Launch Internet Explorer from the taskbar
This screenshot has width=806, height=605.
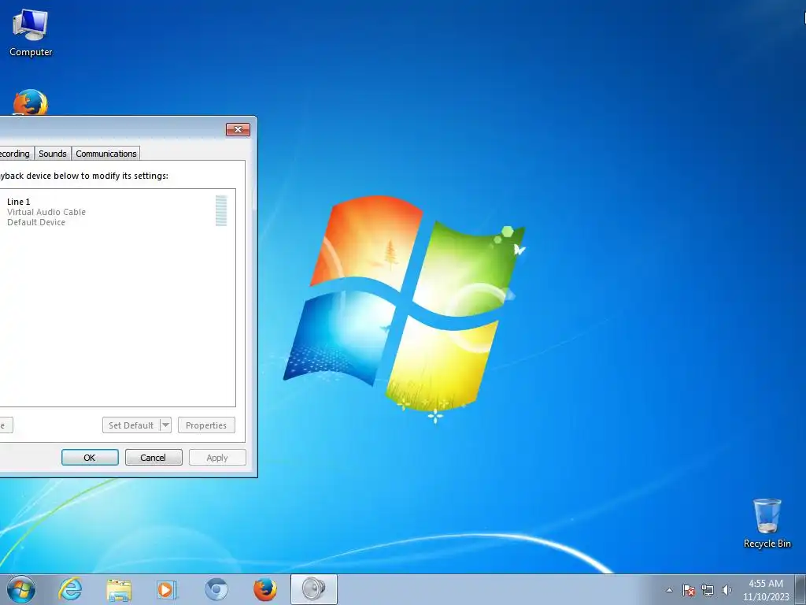tap(70, 589)
